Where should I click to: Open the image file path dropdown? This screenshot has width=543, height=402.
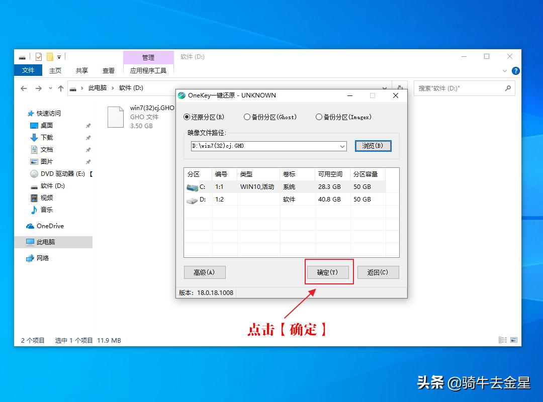click(x=343, y=146)
